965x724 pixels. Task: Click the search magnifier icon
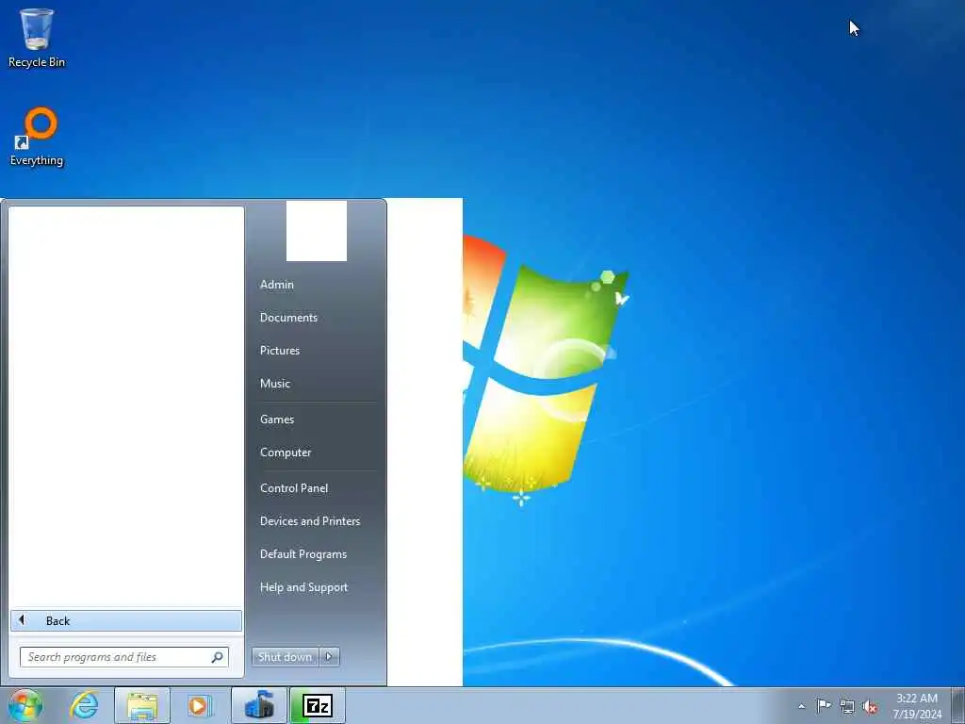[218, 657]
